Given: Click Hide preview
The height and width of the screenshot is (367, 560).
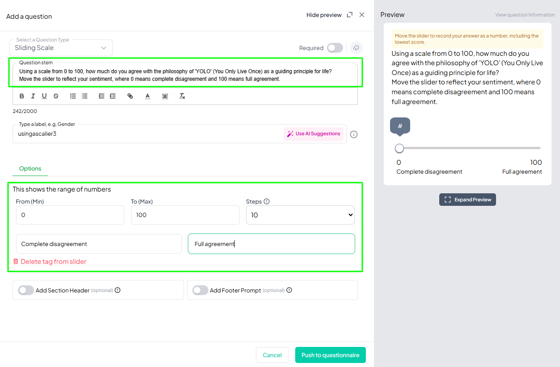Looking at the screenshot, I should (324, 15).
